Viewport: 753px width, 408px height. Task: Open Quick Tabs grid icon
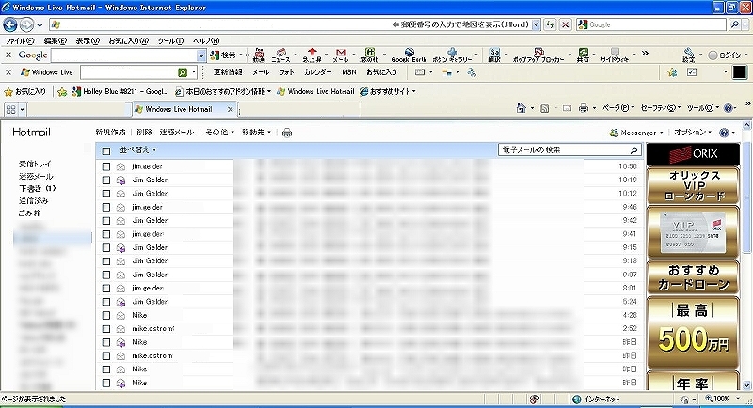coord(10,109)
